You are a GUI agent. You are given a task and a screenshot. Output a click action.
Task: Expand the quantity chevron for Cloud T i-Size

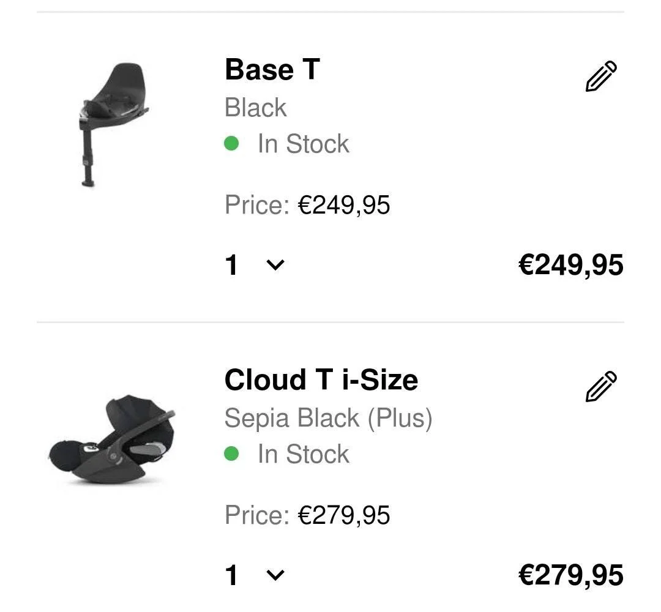(275, 575)
